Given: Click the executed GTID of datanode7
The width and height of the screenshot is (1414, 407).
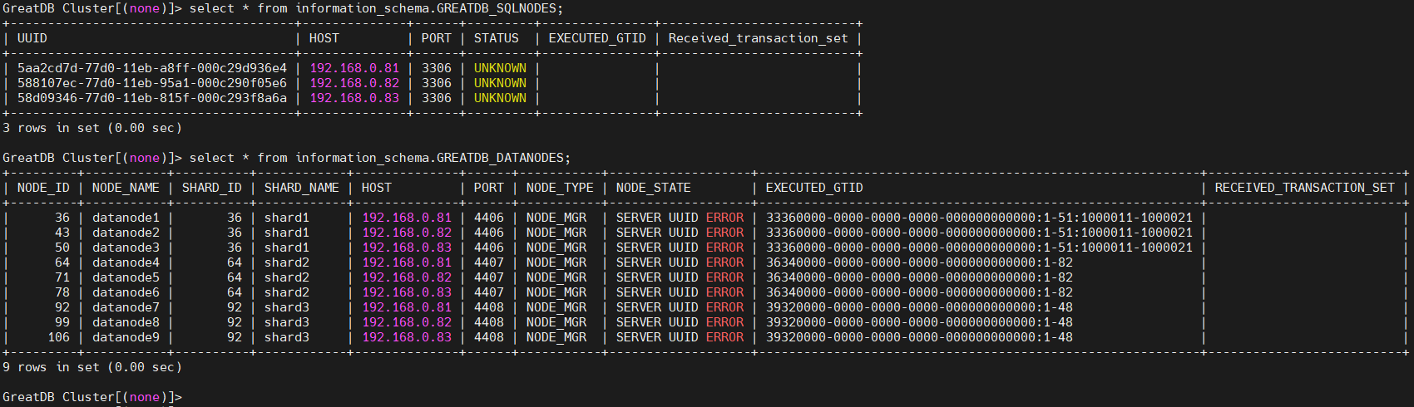Looking at the screenshot, I should [919, 307].
